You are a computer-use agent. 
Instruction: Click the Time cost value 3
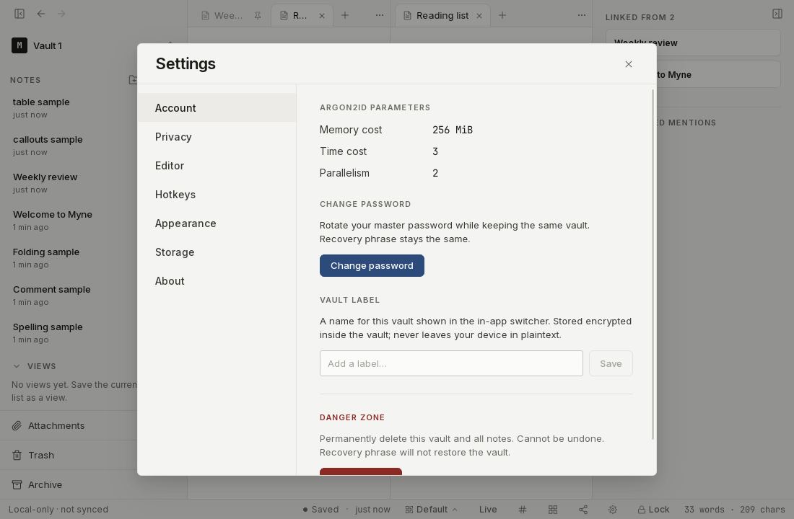tap(435, 151)
